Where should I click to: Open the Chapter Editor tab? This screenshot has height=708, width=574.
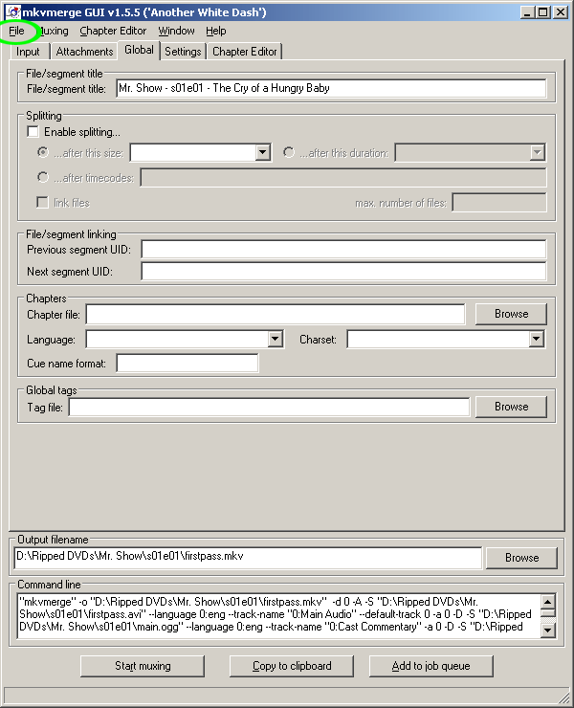click(x=245, y=52)
